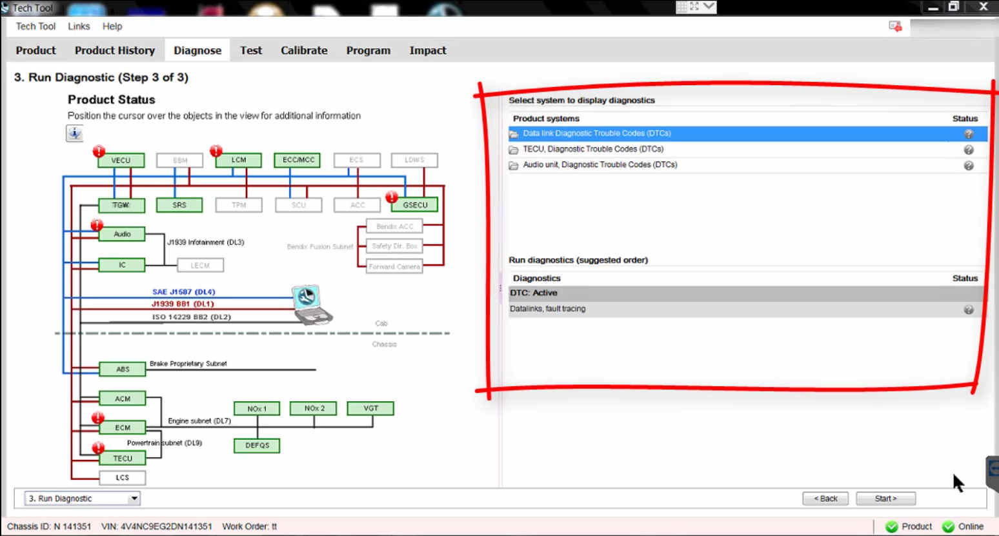Select the ACM control unit box

[123, 399]
